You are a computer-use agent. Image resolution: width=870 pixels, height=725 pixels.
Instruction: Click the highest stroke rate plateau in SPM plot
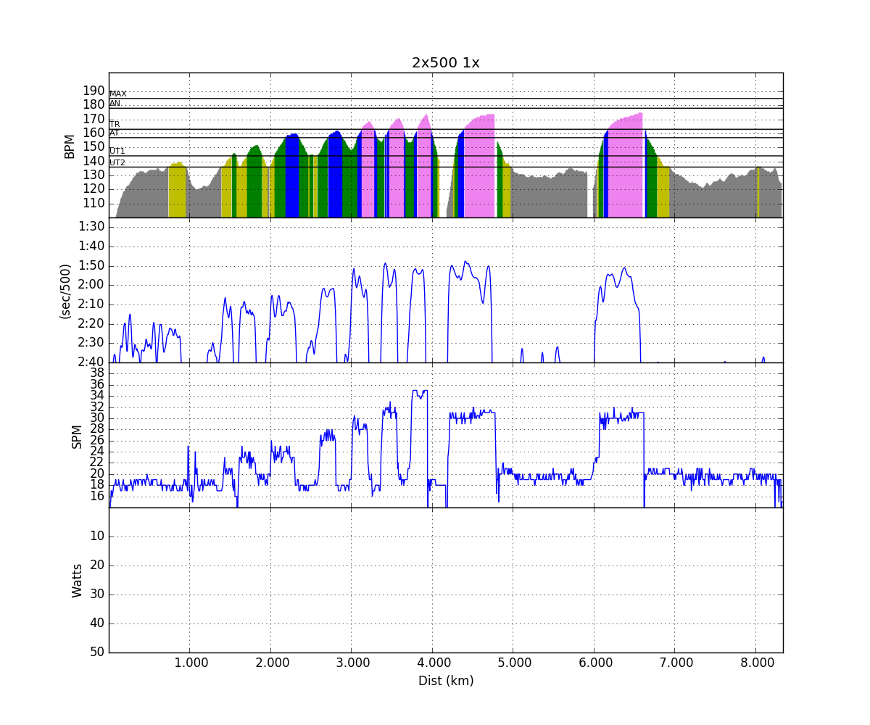click(x=420, y=391)
